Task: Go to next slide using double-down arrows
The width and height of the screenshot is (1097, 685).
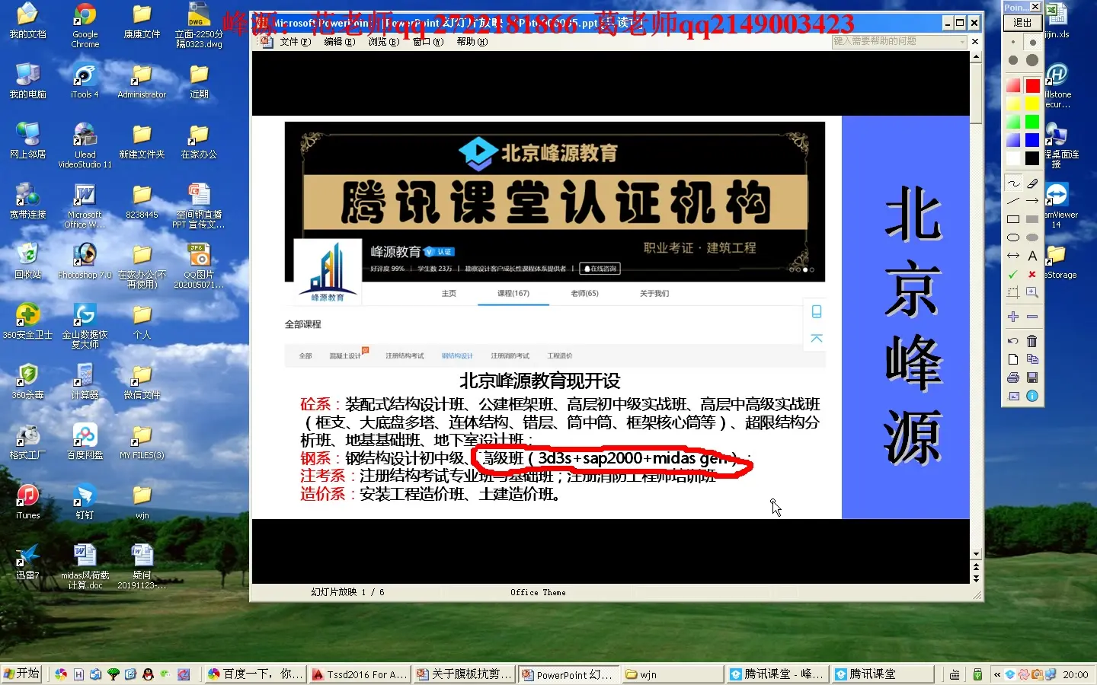Action: (x=976, y=578)
